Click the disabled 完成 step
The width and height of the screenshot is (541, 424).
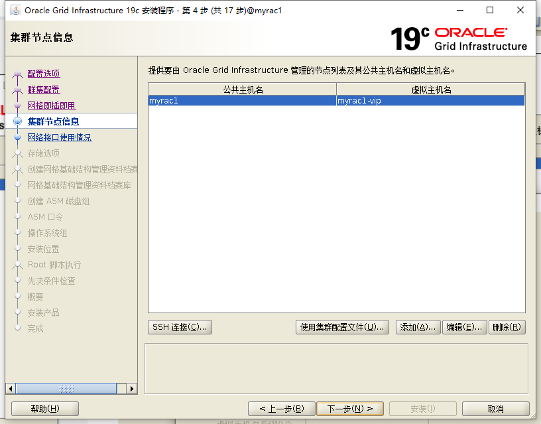(x=36, y=328)
